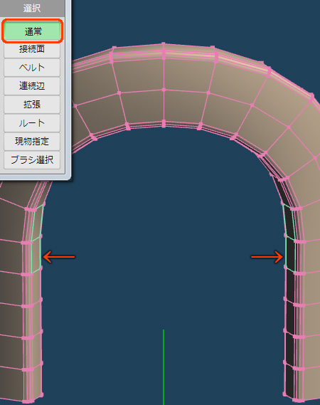Switch to 接続面 selection mode
Viewport: 320px width, 405px height.
click(32, 49)
